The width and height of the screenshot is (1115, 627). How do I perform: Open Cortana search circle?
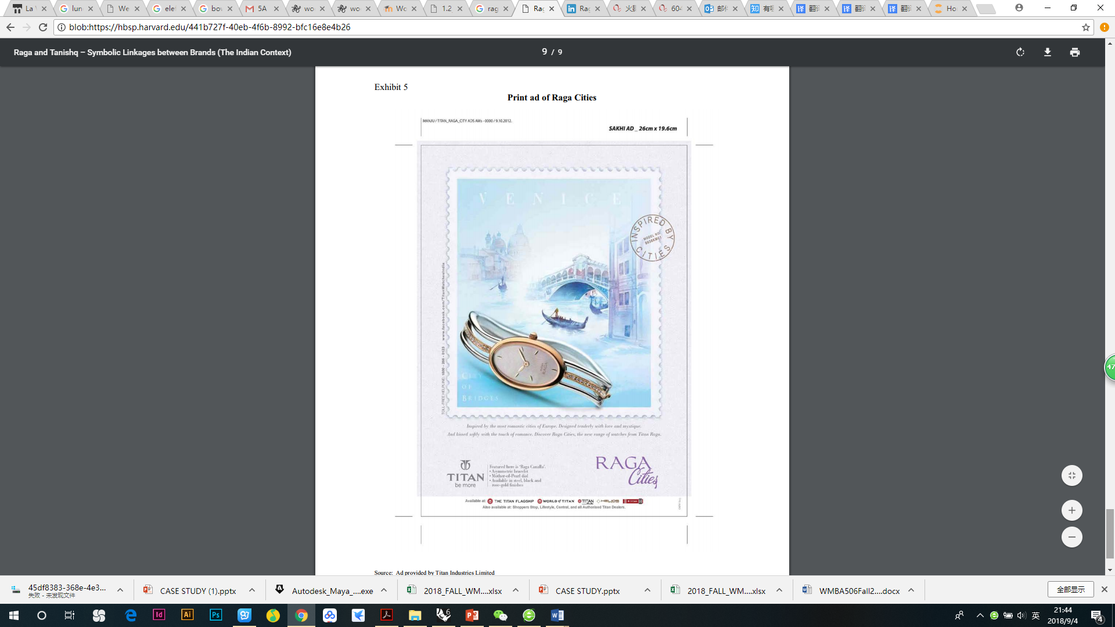point(42,615)
